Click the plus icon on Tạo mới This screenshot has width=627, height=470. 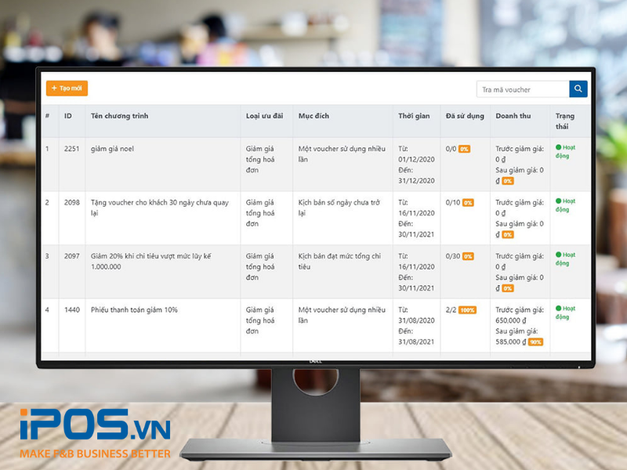tap(54, 89)
